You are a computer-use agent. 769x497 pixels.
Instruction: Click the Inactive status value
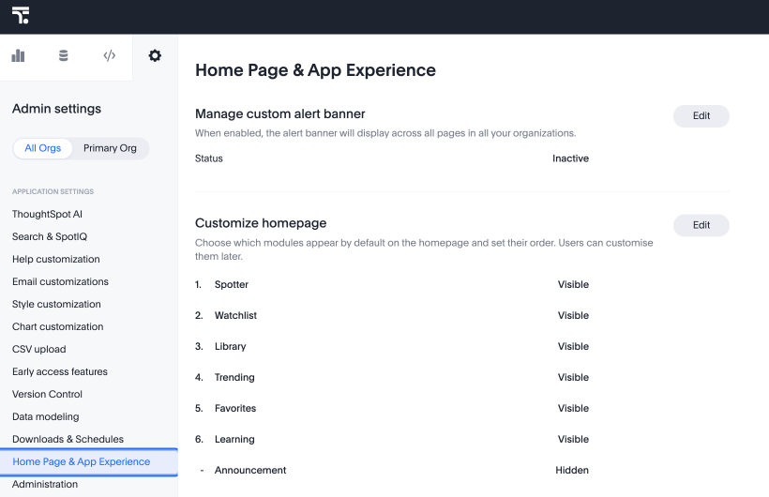tap(570, 158)
